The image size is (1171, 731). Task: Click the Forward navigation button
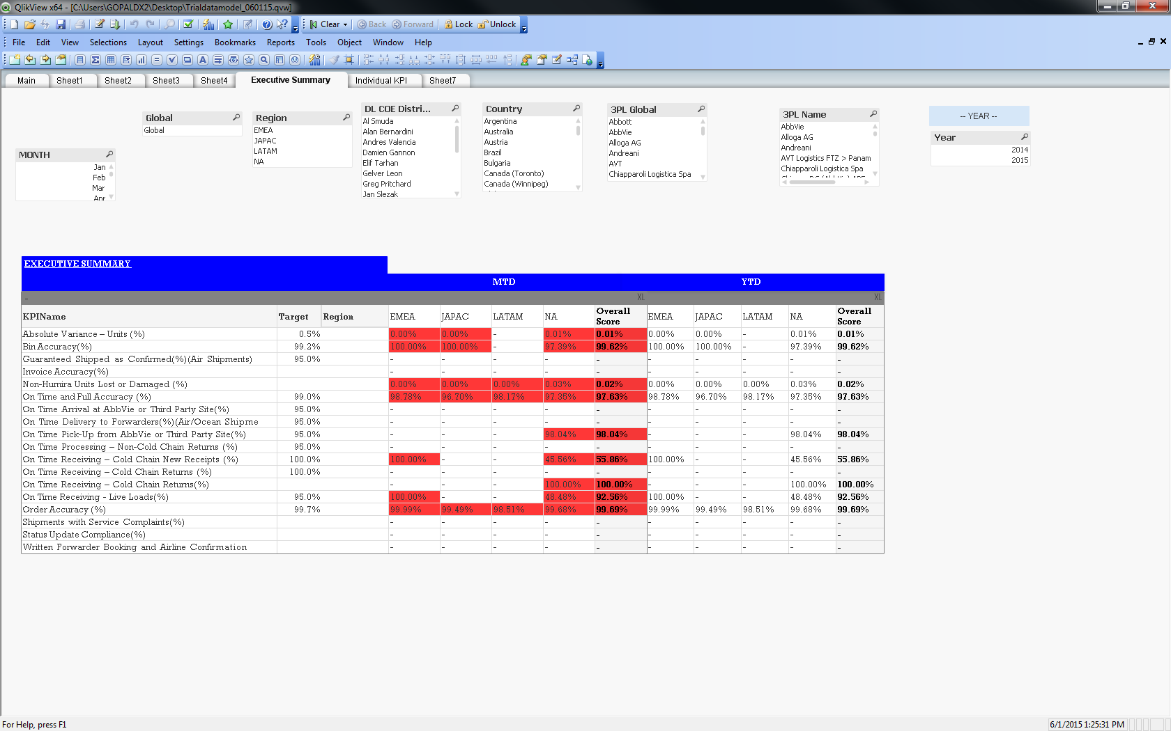(413, 24)
